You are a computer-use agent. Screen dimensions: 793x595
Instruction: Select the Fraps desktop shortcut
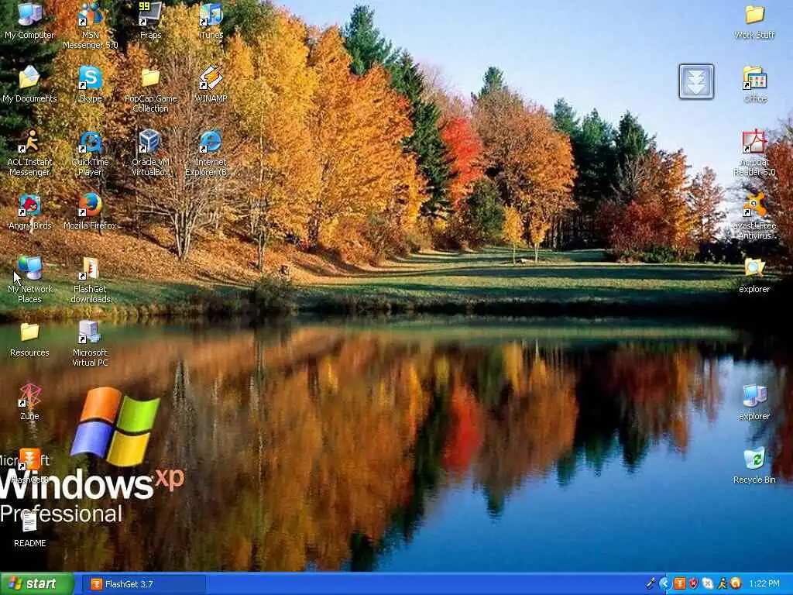point(150,20)
